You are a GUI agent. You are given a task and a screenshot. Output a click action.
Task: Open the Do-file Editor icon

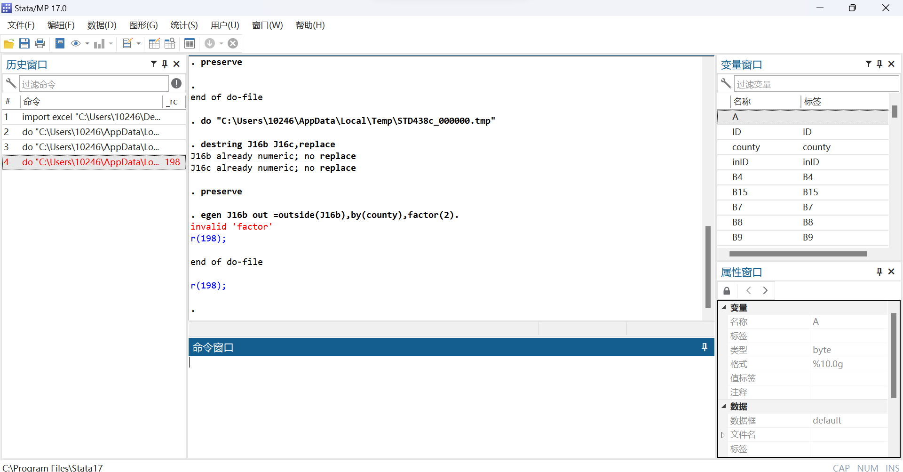point(127,44)
